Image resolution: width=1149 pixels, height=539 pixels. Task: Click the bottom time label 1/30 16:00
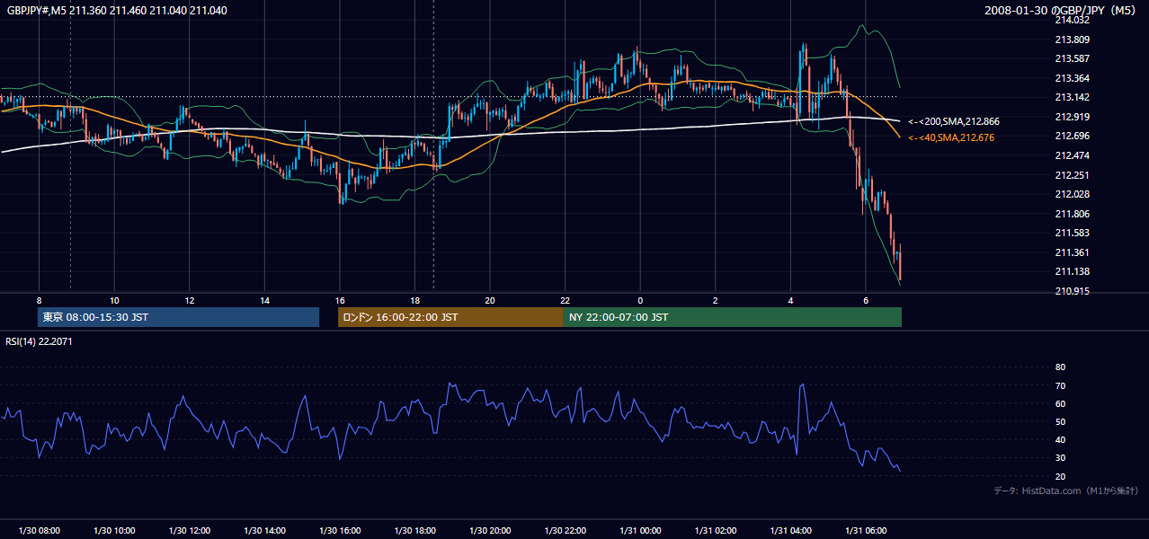pyautogui.click(x=340, y=530)
